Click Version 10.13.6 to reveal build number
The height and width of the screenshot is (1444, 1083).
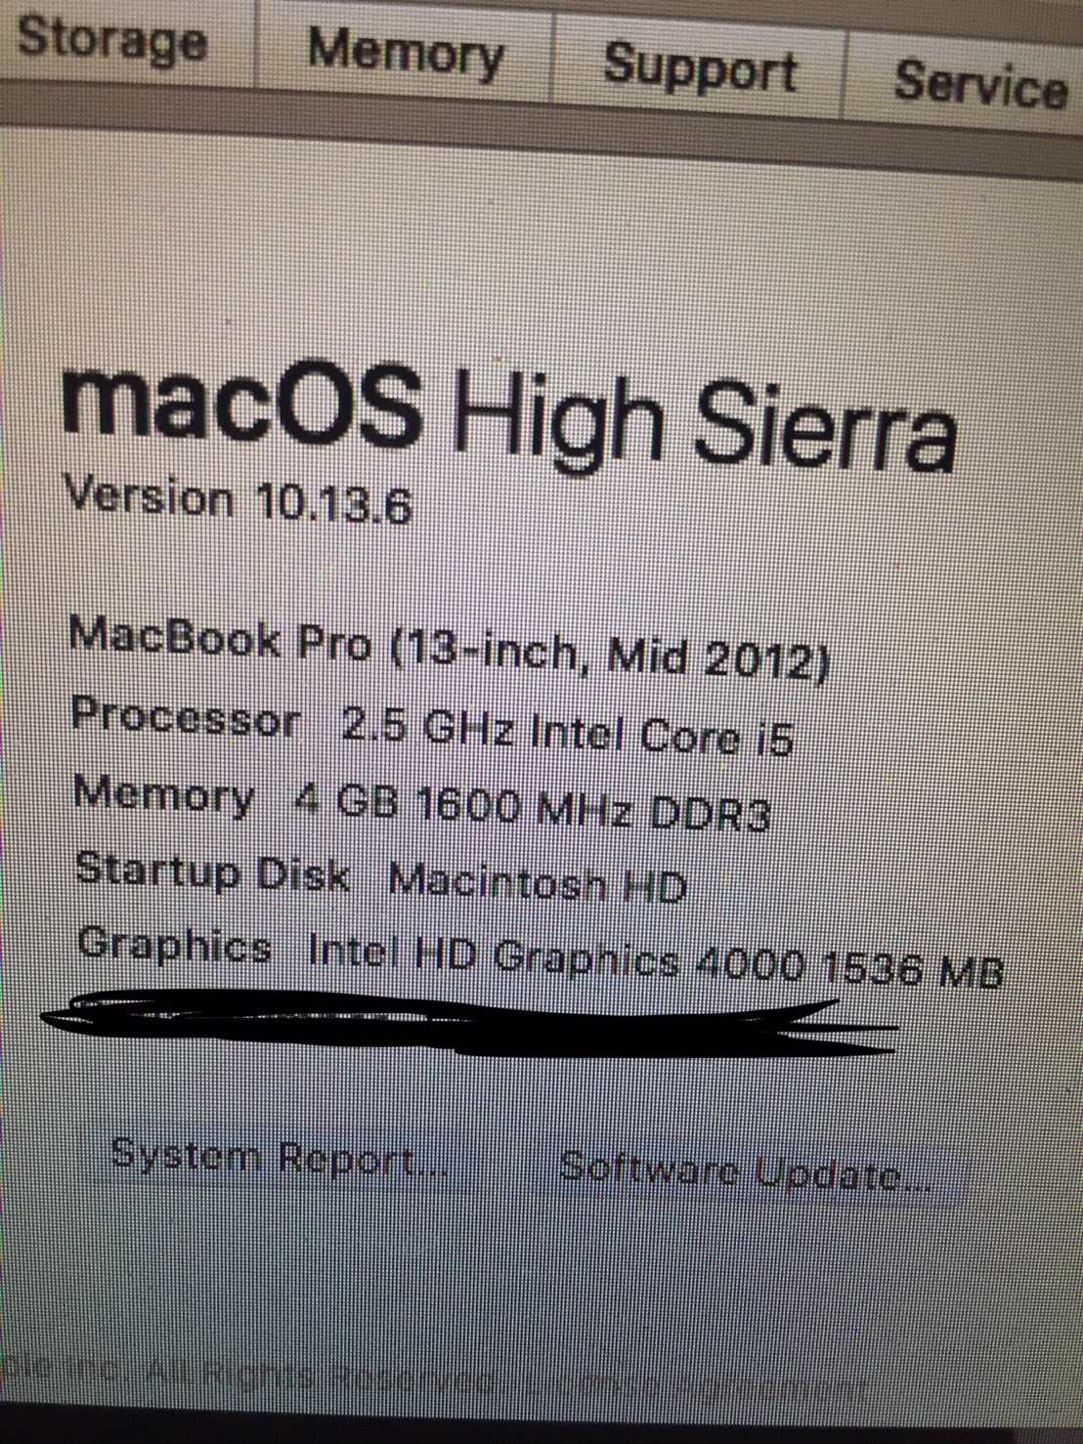[238, 501]
